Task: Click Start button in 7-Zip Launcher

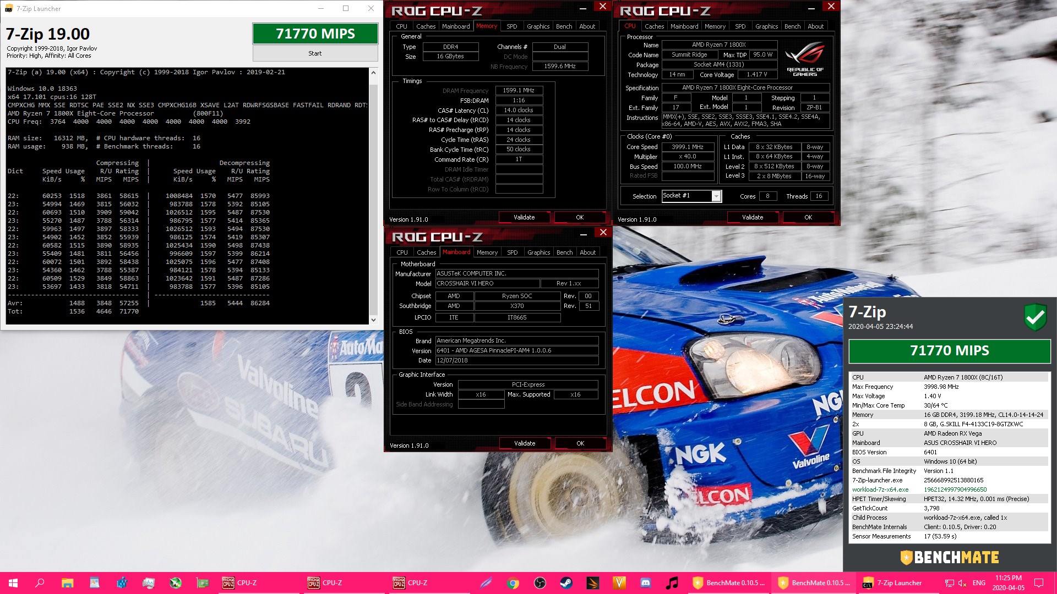Action: 315,53
